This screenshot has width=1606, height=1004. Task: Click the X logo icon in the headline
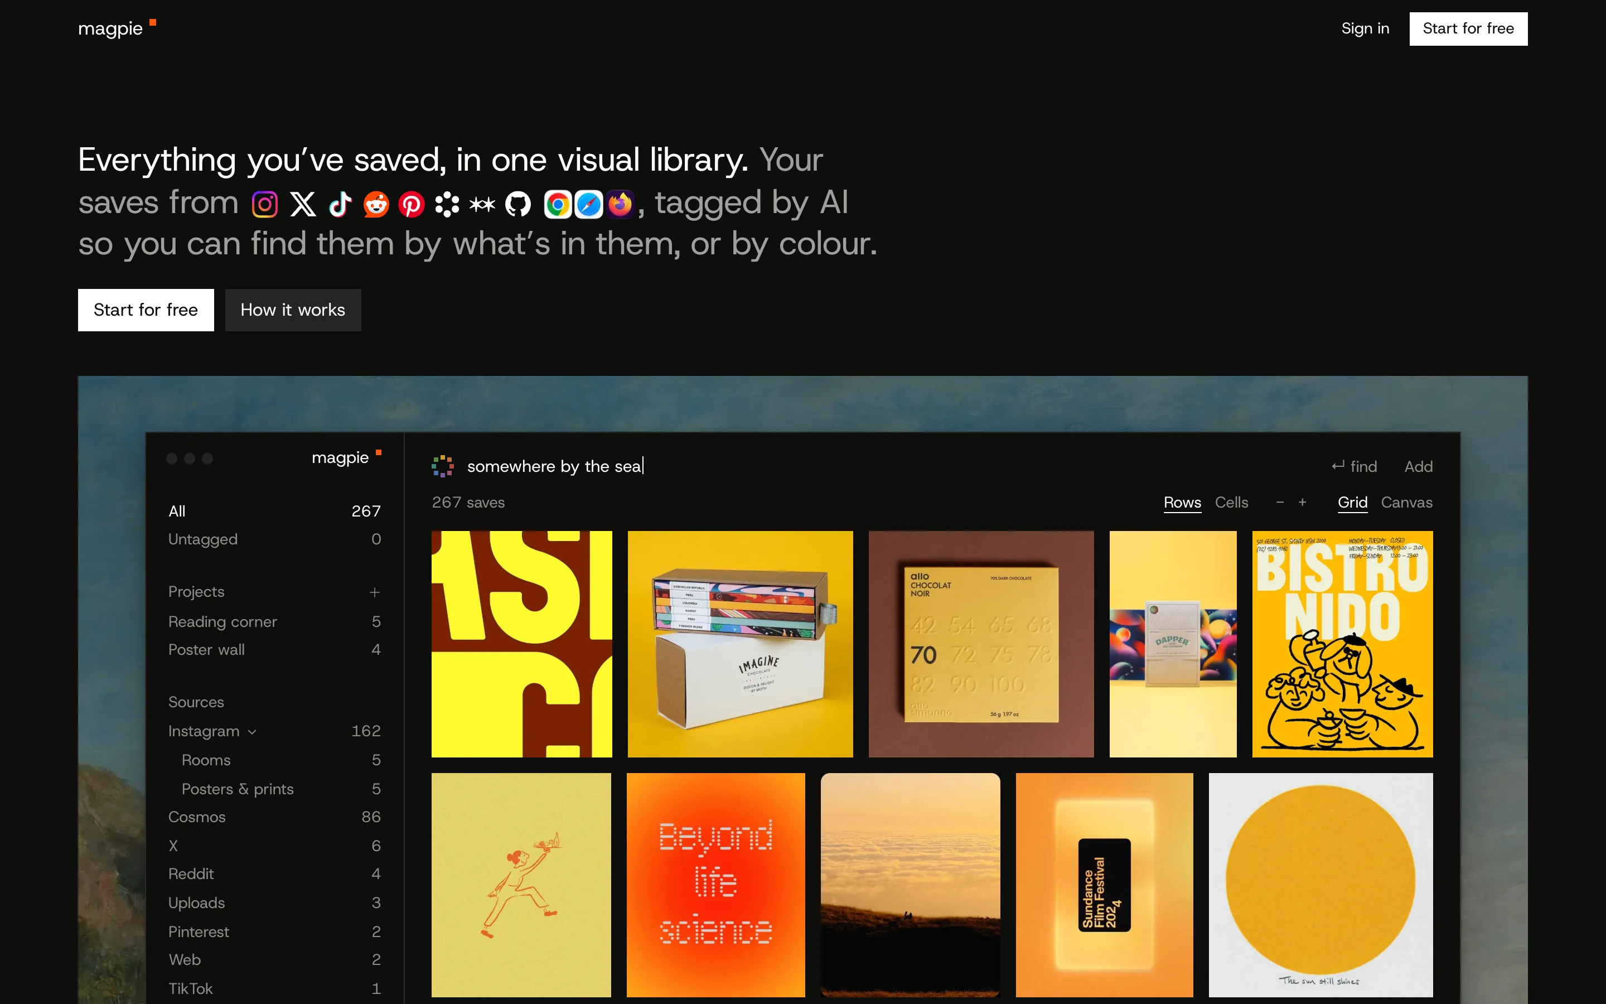(303, 205)
